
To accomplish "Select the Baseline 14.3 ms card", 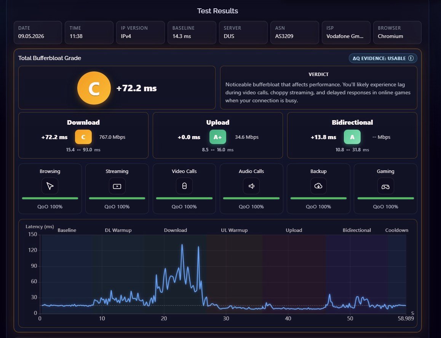I will [x=192, y=32].
